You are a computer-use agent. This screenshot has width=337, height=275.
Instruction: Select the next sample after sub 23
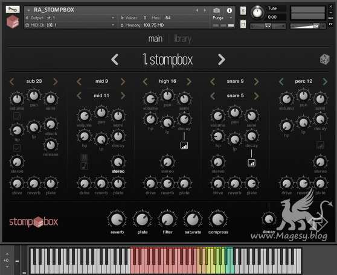point(56,81)
